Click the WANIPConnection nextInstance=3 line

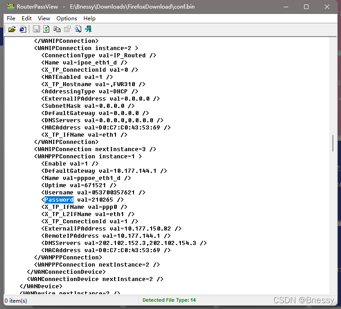click(95, 149)
